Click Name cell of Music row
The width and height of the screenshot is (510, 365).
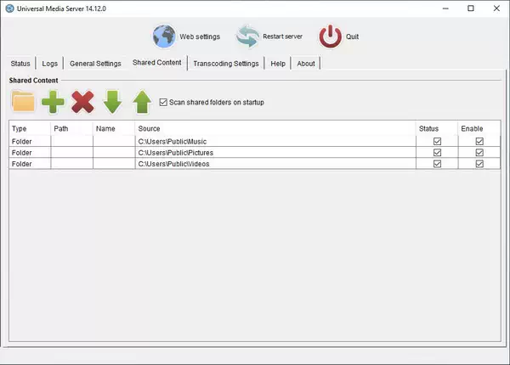pyautogui.click(x=114, y=141)
